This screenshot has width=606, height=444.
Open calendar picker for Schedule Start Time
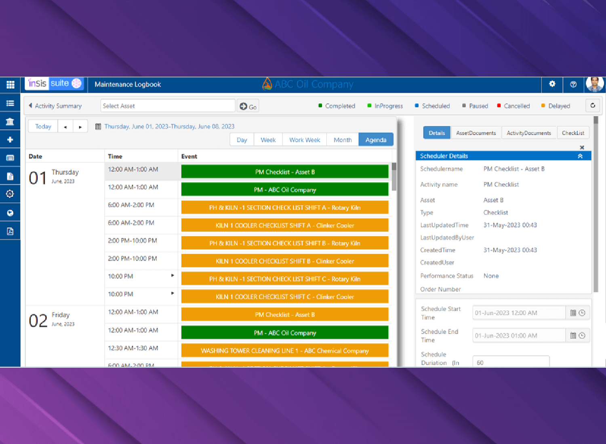(573, 313)
